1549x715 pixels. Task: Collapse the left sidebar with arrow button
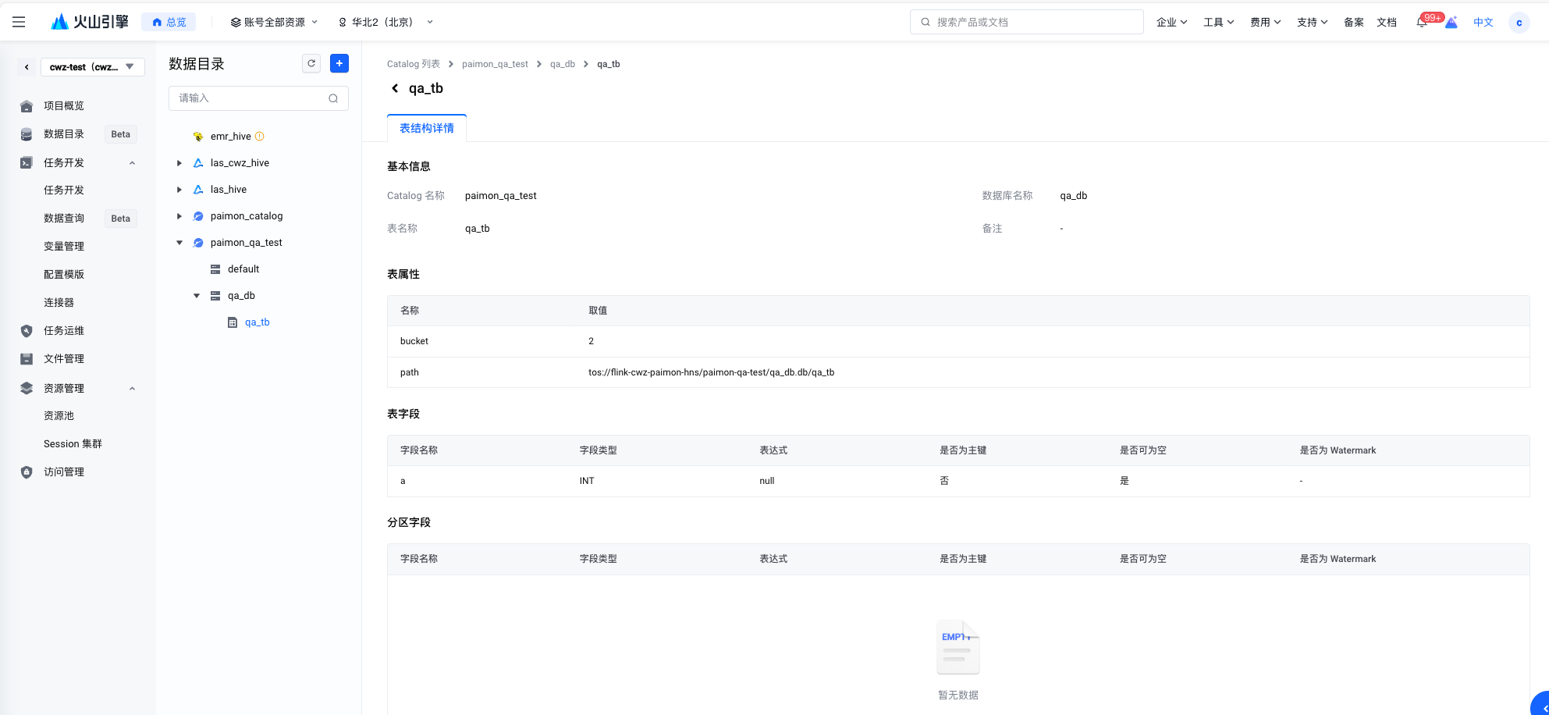point(27,67)
